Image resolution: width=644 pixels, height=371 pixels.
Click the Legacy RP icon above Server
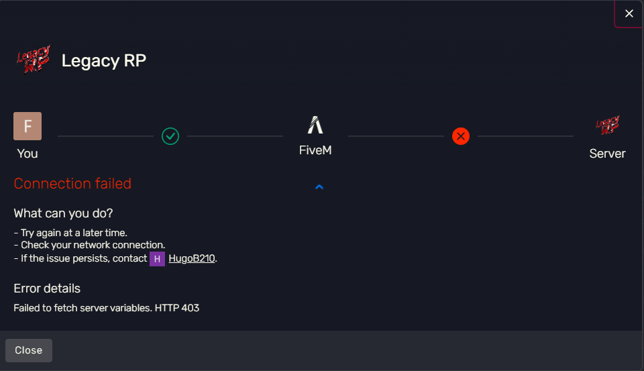(x=607, y=125)
